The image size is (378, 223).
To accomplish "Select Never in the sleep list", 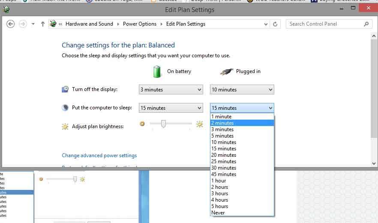I will coord(242,213).
